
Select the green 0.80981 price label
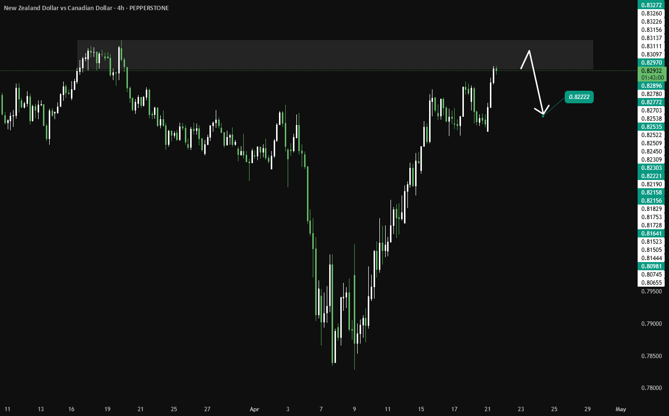tap(652, 266)
